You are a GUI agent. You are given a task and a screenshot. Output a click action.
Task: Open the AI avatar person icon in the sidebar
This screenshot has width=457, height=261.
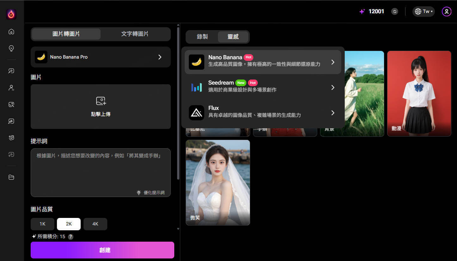pos(11,88)
